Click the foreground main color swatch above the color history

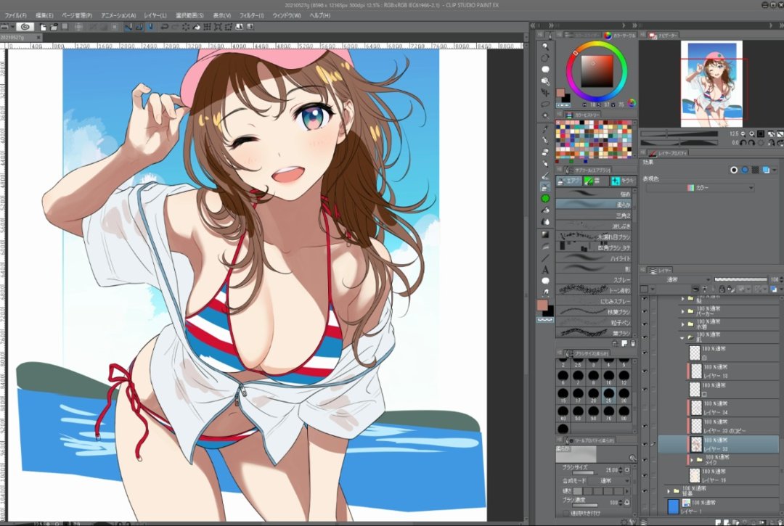pyautogui.click(x=560, y=94)
